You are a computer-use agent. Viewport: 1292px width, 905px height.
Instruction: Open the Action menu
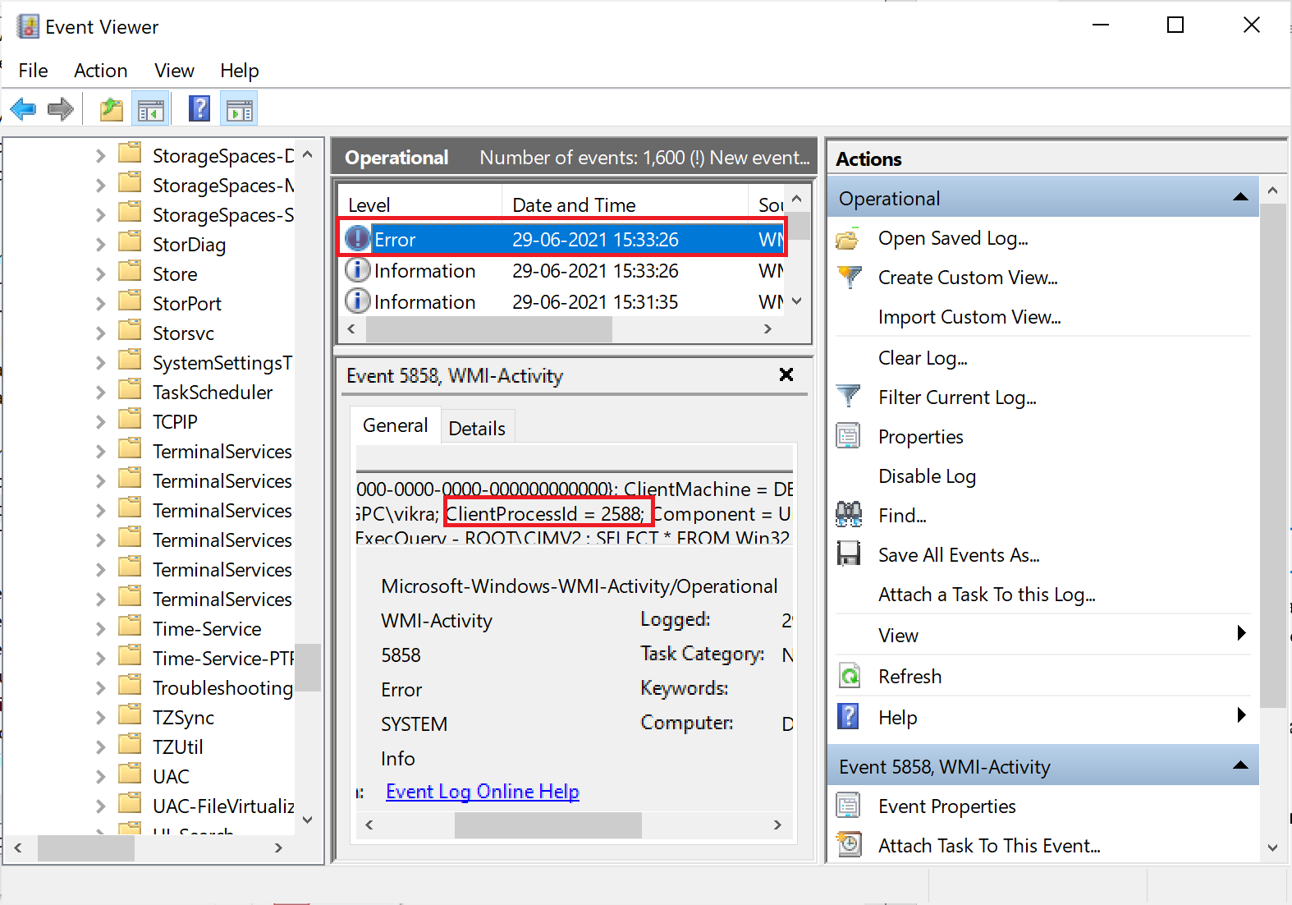pos(100,71)
